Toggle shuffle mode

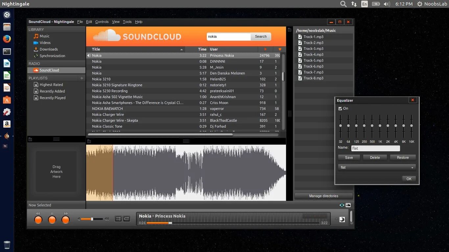(118, 219)
